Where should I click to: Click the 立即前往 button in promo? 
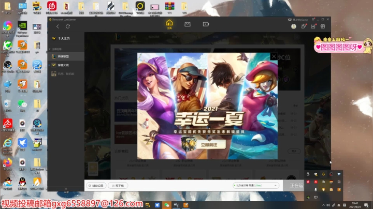pos(209,145)
